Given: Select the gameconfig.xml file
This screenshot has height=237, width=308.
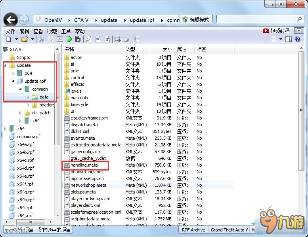Looking at the screenshot, I should tap(86, 152).
